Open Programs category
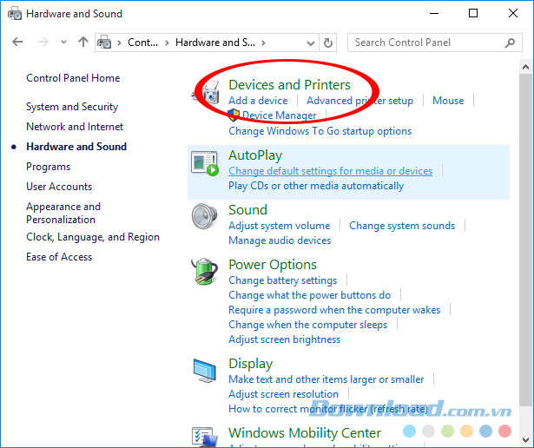Screen dimensions: 534x448 point(48,167)
